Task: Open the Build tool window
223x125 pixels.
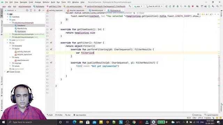Action: pyautogui.click(x=50, y=115)
